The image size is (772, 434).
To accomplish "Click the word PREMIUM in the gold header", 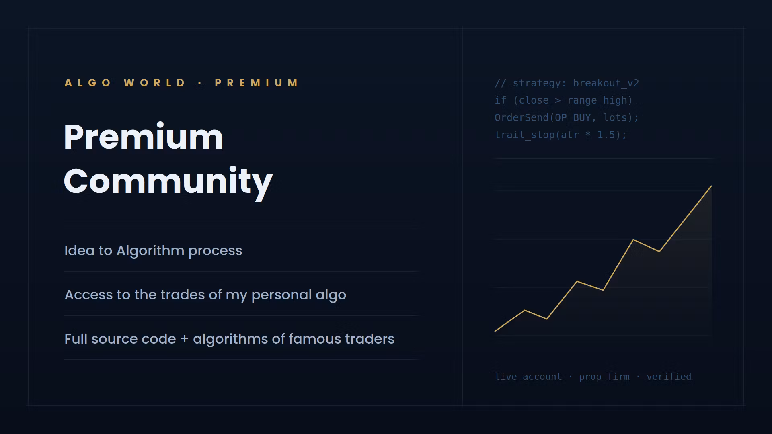I will 257,83.
